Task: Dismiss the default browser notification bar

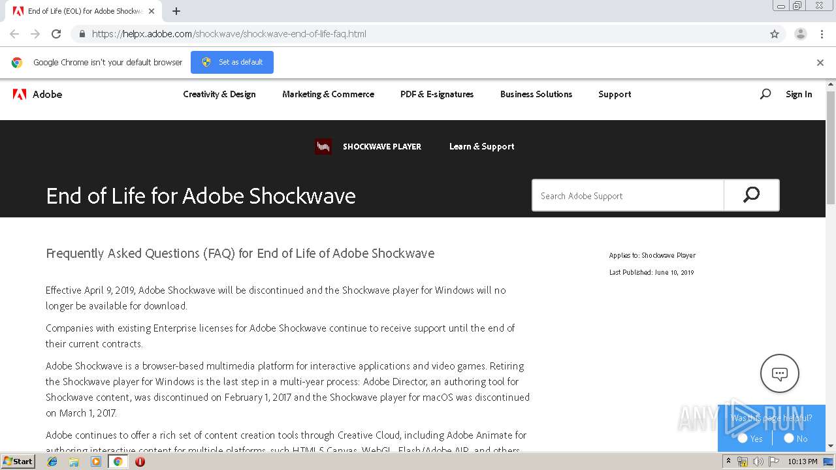Action: pos(820,63)
